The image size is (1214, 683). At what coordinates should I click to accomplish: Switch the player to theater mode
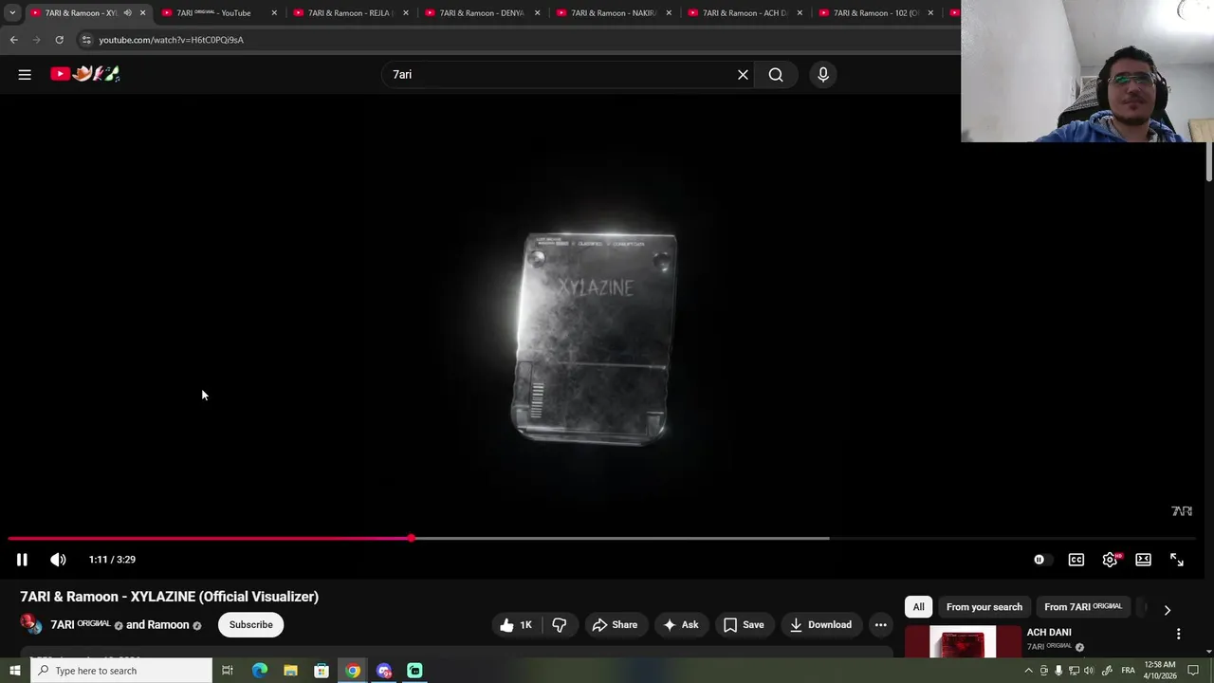1143,560
